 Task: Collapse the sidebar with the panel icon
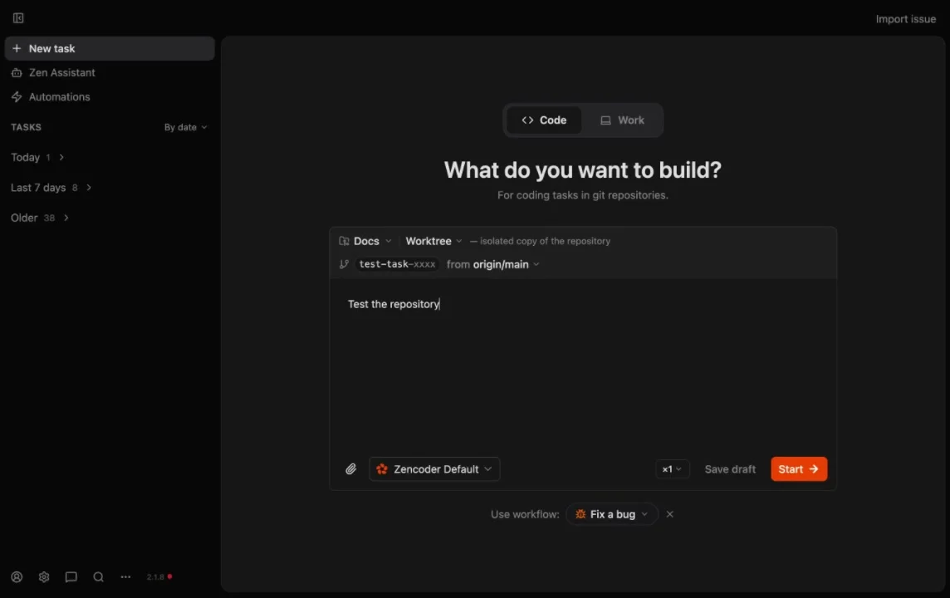18,18
